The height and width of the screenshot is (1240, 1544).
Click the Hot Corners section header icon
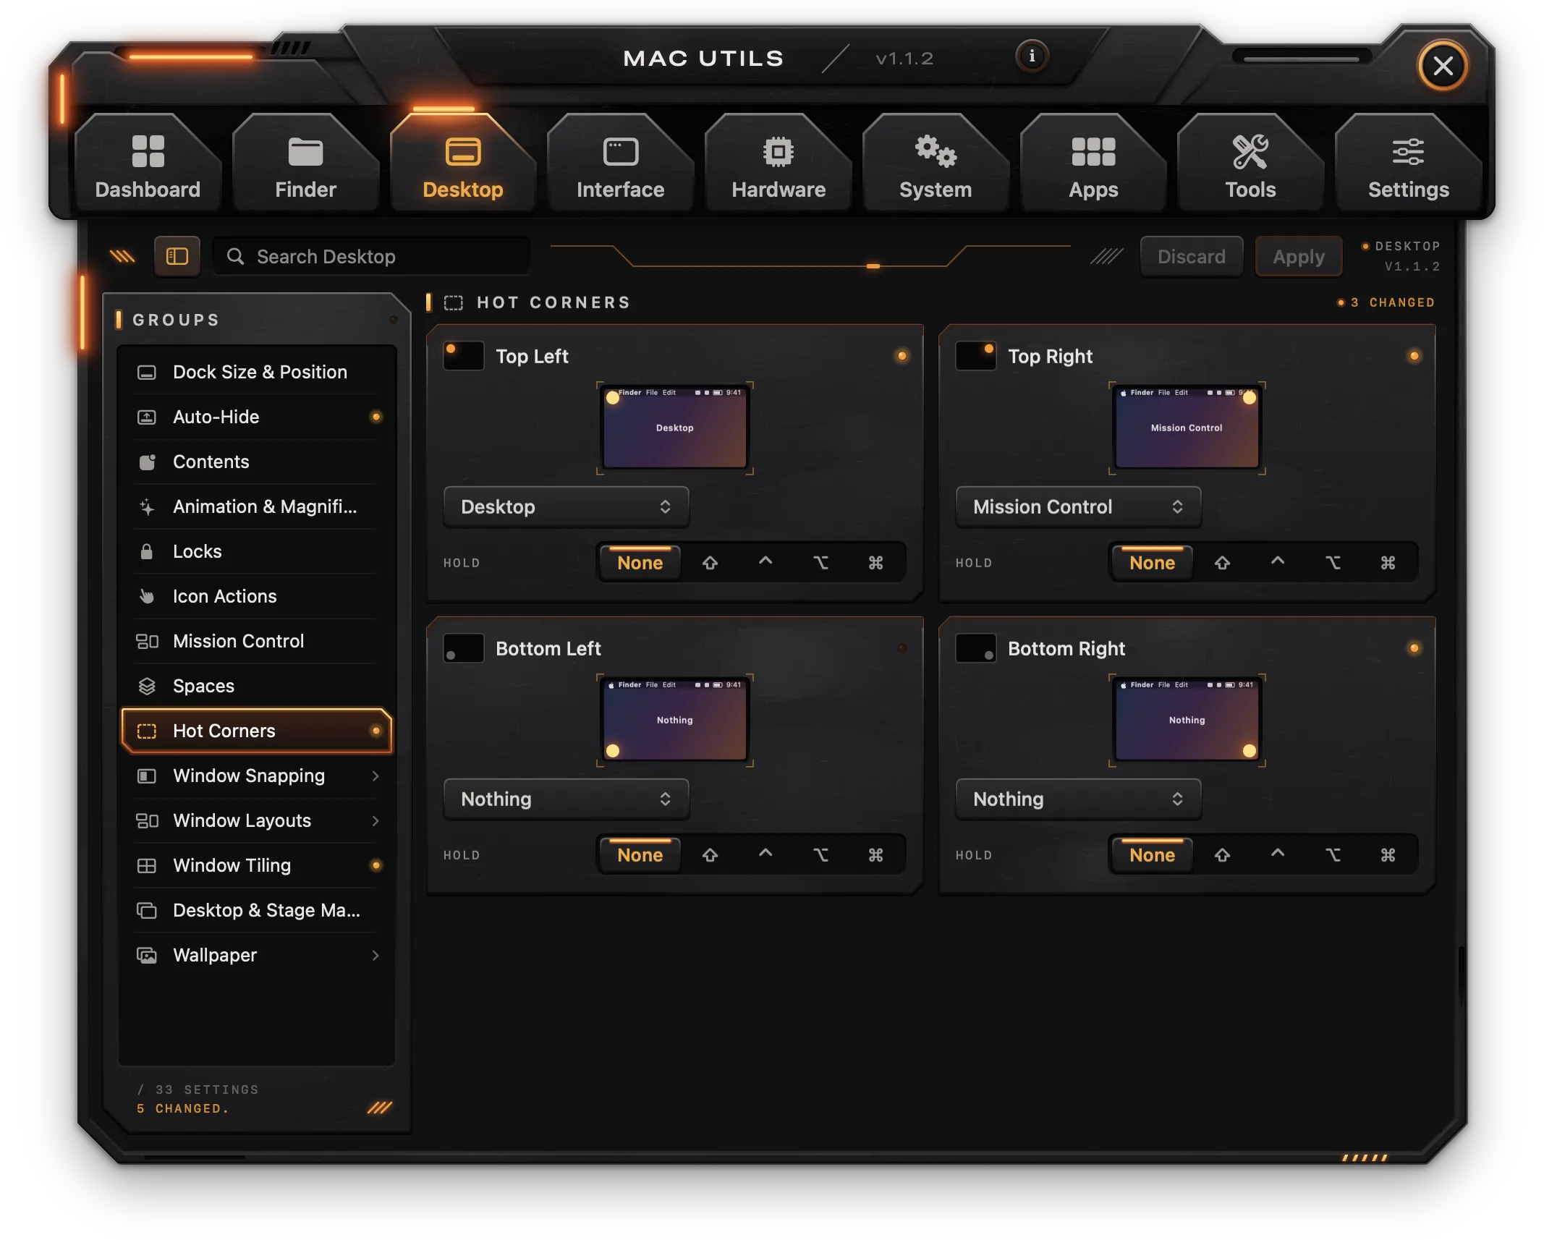(454, 302)
